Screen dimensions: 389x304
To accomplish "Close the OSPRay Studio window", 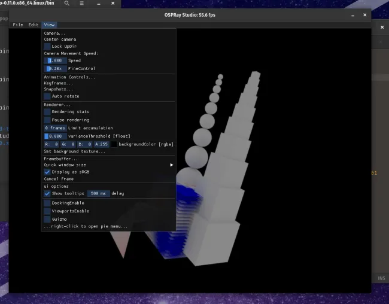I will click(364, 15).
